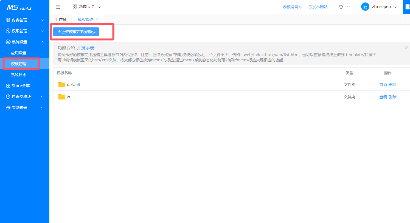Click the zt user avatar

(x=365, y=7)
